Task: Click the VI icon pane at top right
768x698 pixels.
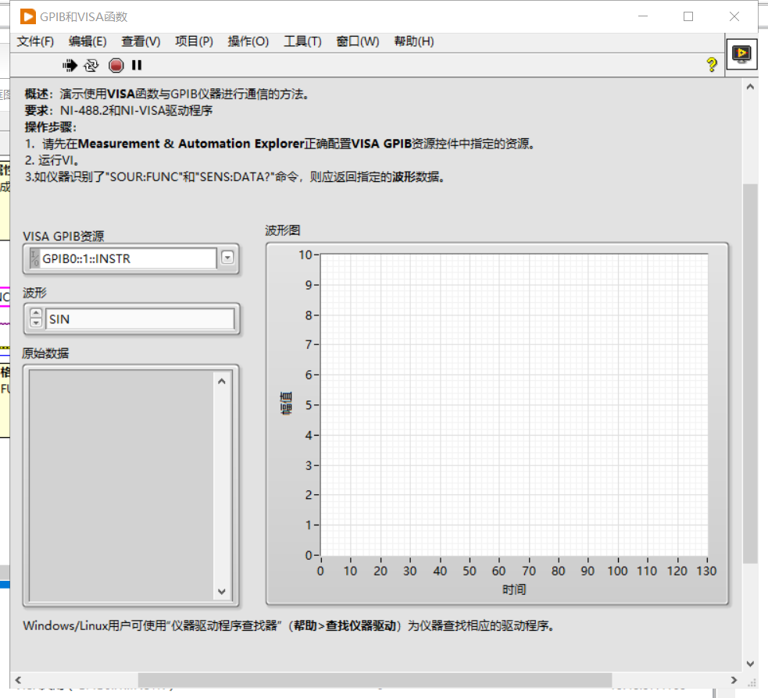Action: (741, 54)
